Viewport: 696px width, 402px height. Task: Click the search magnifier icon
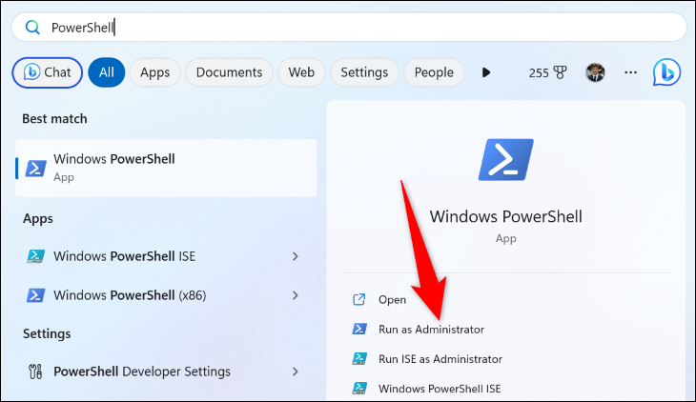tap(32, 28)
